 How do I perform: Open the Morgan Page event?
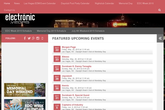pos(69,47)
